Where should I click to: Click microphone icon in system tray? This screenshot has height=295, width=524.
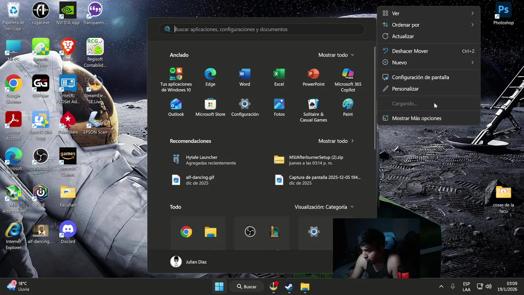pyautogui.click(x=452, y=286)
